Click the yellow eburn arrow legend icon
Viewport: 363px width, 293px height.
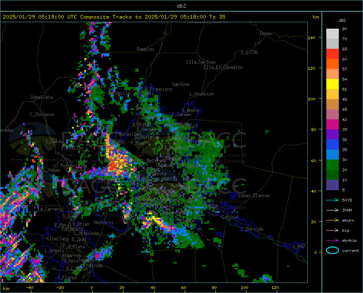tap(332, 220)
